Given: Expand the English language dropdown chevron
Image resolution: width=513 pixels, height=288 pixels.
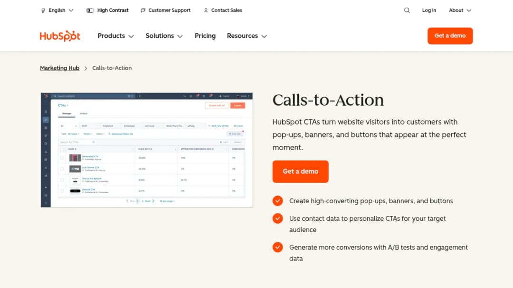Looking at the screenshot, I should (x=71, y=10).
